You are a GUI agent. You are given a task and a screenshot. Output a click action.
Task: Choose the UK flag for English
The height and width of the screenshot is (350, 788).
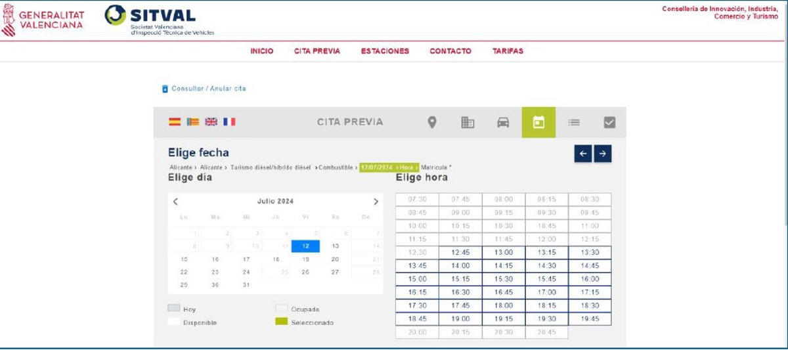point(211,122)
